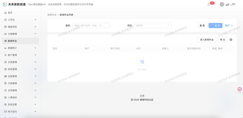The image size is (243, 118).
Task: Expand the 人事组织 menu chevron
Action: [35, 97]
